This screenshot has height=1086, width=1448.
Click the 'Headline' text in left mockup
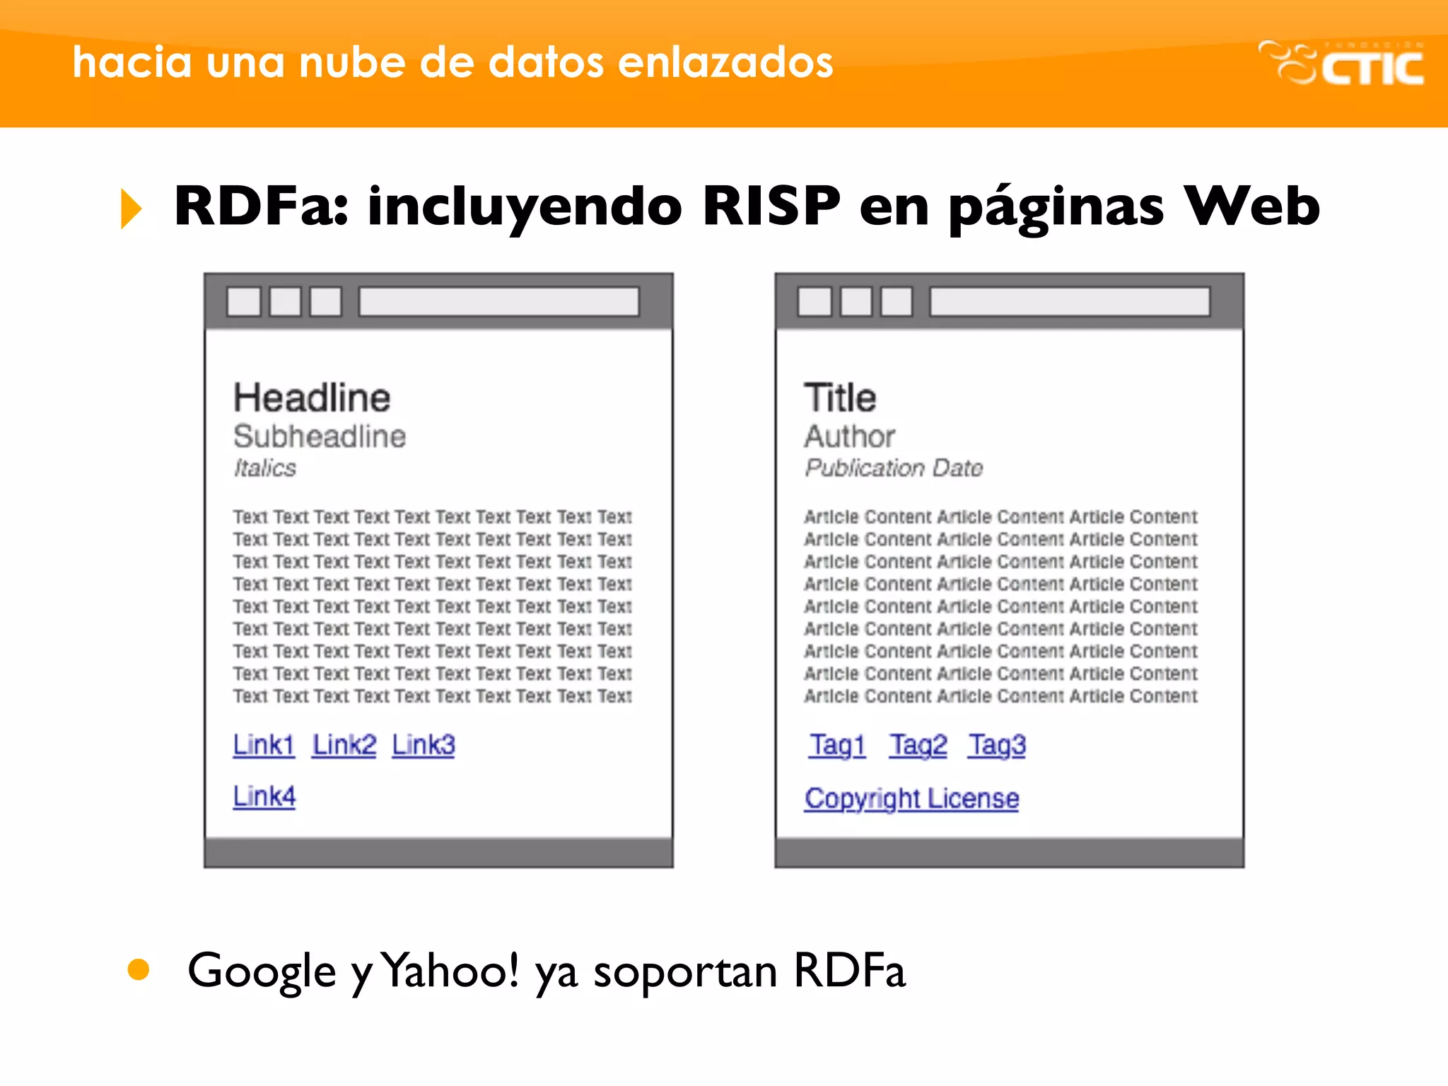pos(312,397)
